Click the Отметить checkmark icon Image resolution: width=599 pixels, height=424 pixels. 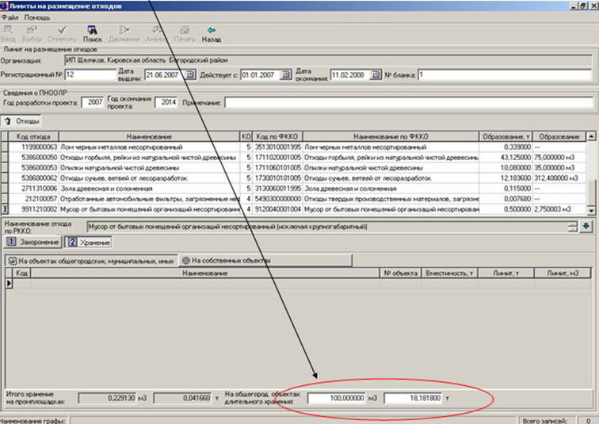61,32
